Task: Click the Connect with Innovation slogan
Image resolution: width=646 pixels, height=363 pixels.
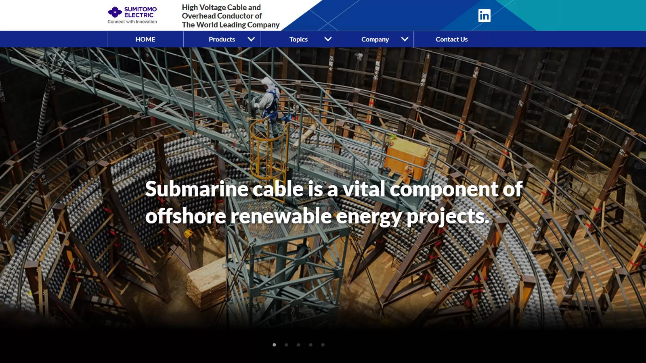Action: click(132, 22)
